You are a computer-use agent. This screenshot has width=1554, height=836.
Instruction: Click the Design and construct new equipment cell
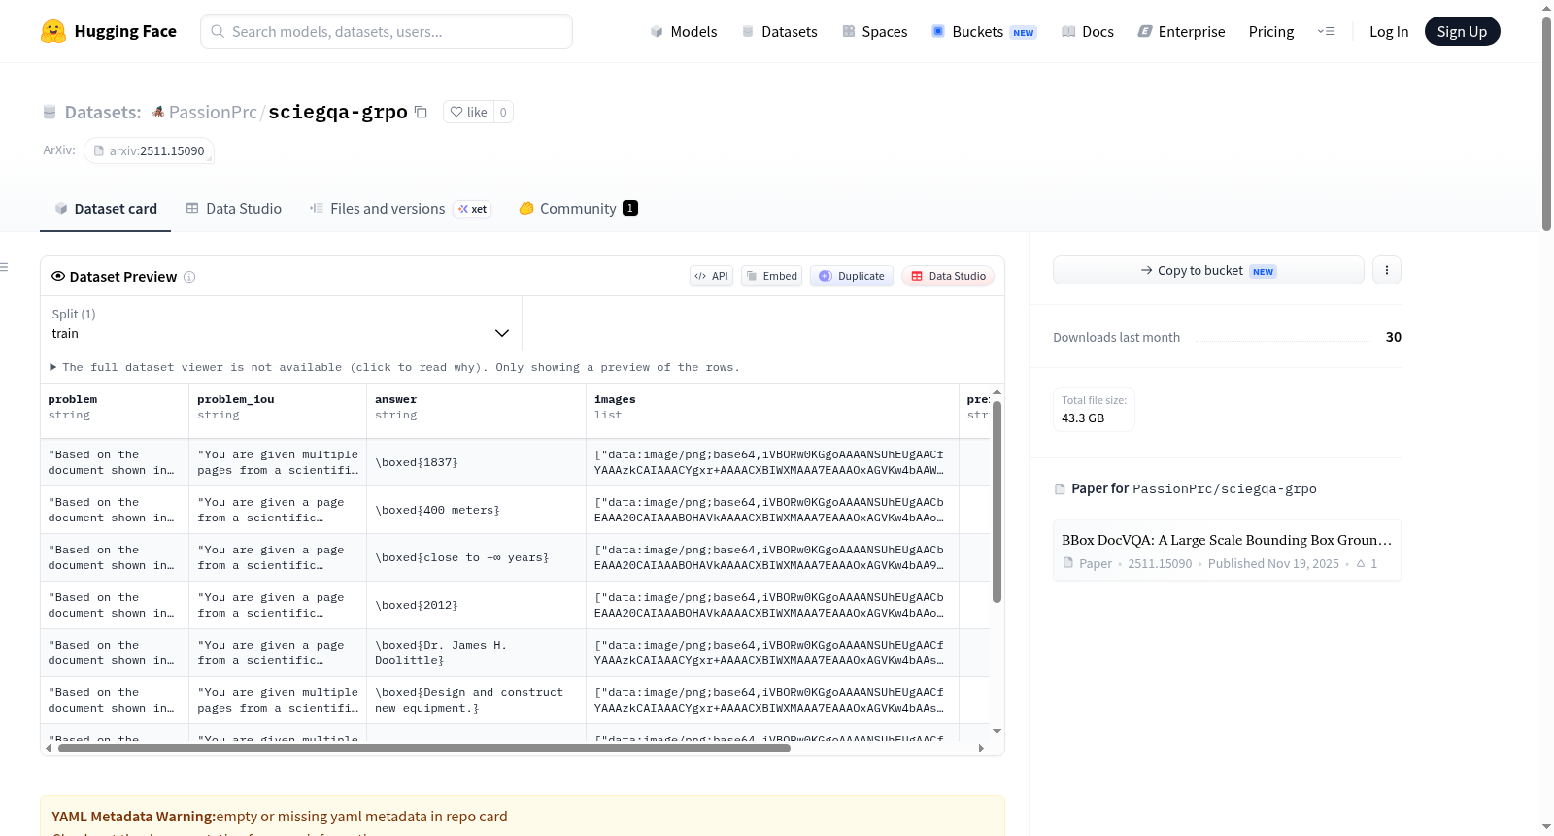(477, 700)
